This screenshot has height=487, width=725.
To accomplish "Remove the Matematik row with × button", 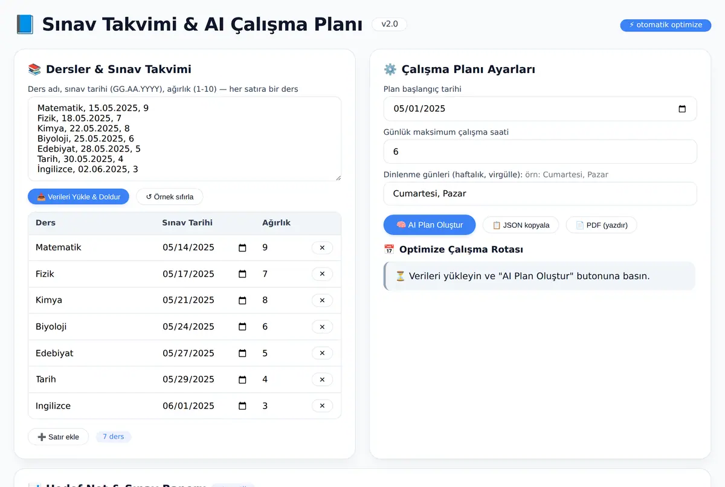I will pos(322,248).
